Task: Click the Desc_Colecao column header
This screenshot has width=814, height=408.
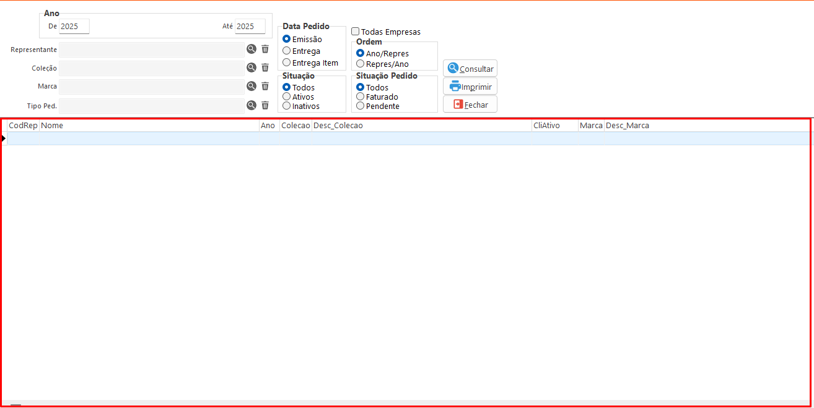Action: (421, 126)
